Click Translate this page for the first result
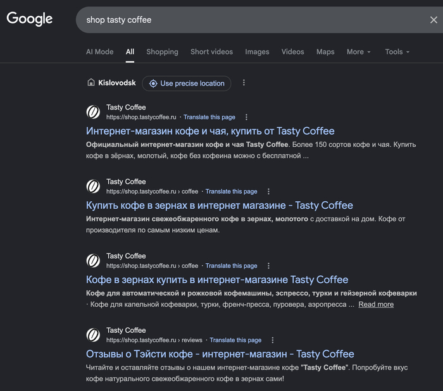Screen dimensions: 443x391 209,117
